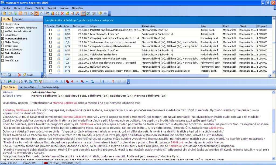The height and width of the screenshot is (165, 276).
Task: Select the Text článku tab
Action: [9, 87]
